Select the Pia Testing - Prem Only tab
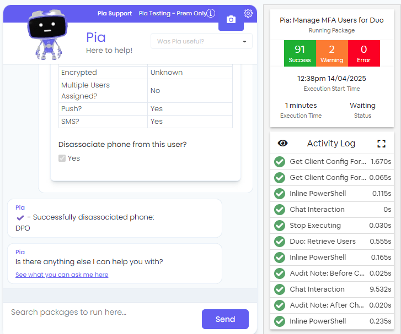401x334 pixels. click(173, 13)
